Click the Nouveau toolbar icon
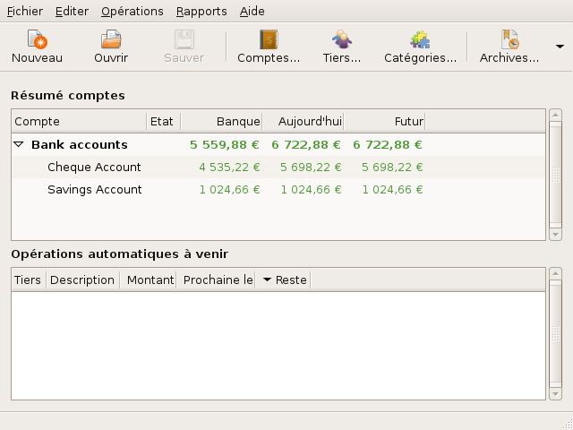This screenshot has height=430, width=573. tap(37, 40)
